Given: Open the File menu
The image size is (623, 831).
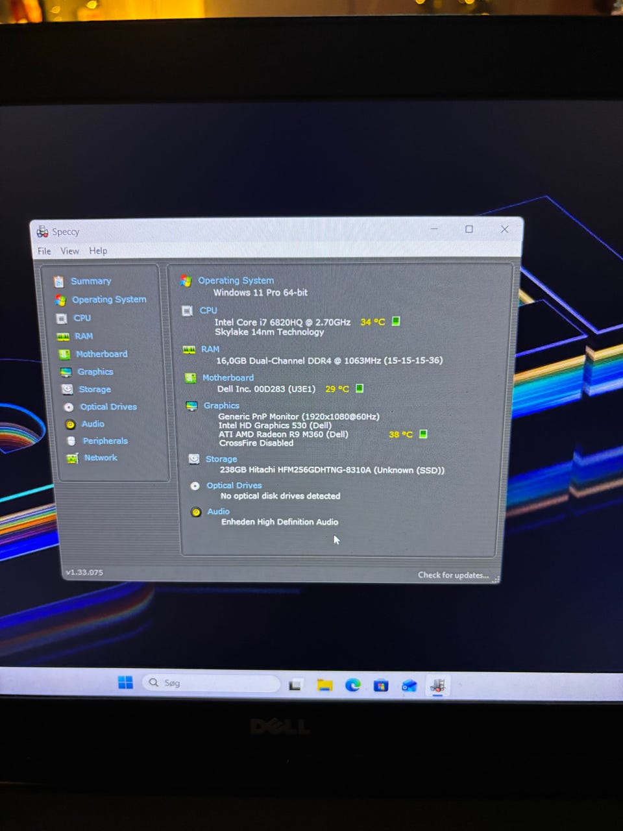Looking at the screenshot, I should (44, 251).
